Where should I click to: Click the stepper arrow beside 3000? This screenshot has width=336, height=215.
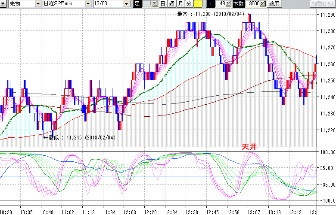[x=264, y=4]
